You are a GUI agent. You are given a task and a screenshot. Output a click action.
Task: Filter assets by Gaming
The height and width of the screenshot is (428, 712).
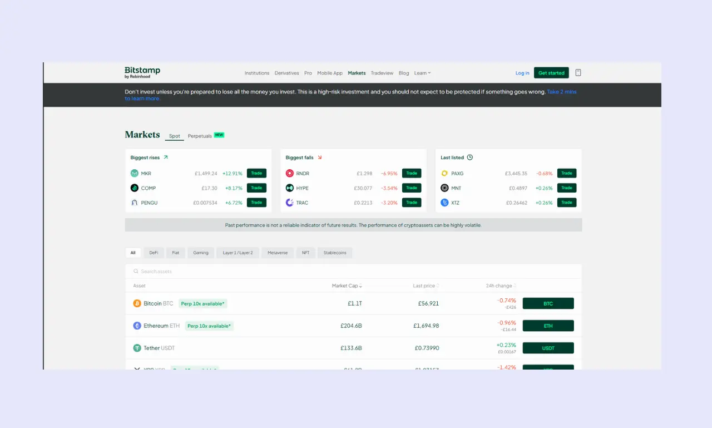coord(201,253)
